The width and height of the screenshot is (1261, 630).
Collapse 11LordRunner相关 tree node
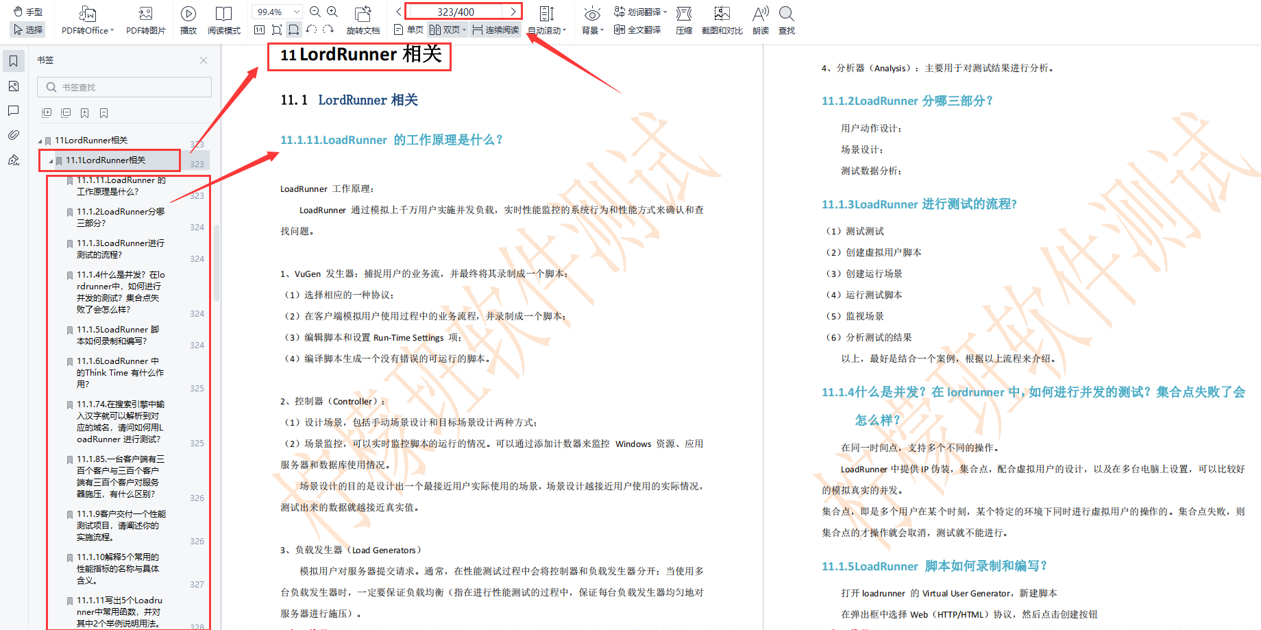[x=40, y=141]
